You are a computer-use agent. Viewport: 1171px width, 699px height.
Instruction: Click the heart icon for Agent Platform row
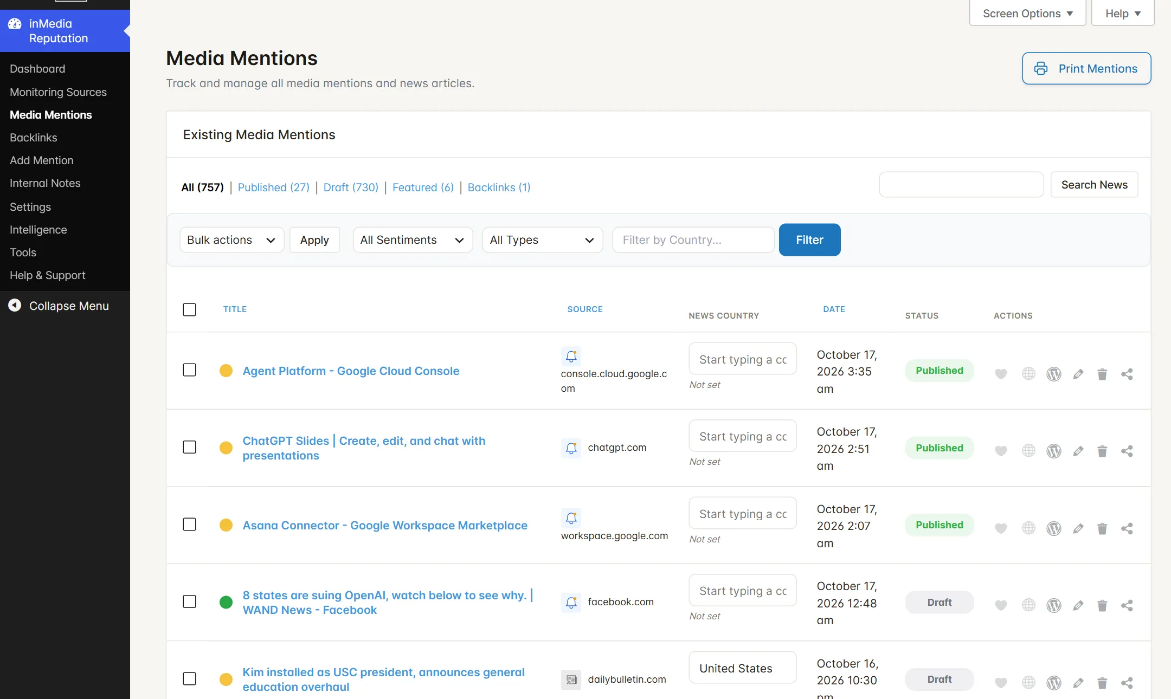(1001, 374)
